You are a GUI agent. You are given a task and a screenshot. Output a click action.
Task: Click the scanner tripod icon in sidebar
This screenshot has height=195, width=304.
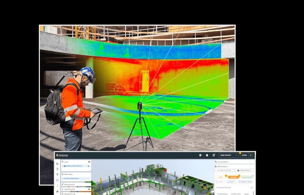[57, 174]
